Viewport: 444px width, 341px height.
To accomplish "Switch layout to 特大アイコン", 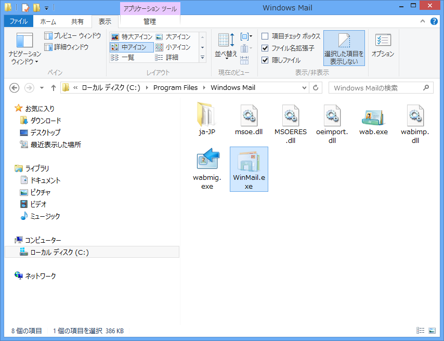I will 132,37.
